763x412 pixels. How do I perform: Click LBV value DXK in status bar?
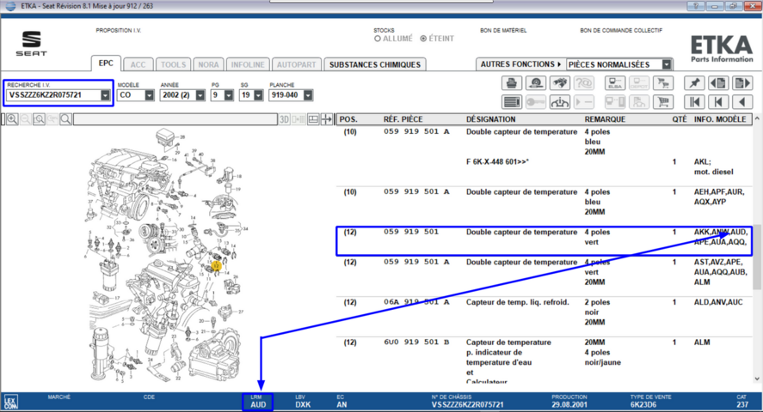pyautogui.click(x=303, y=405)
